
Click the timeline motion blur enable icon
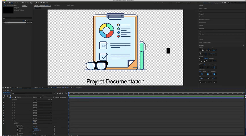pyautogui.click(x=62, y=93)
